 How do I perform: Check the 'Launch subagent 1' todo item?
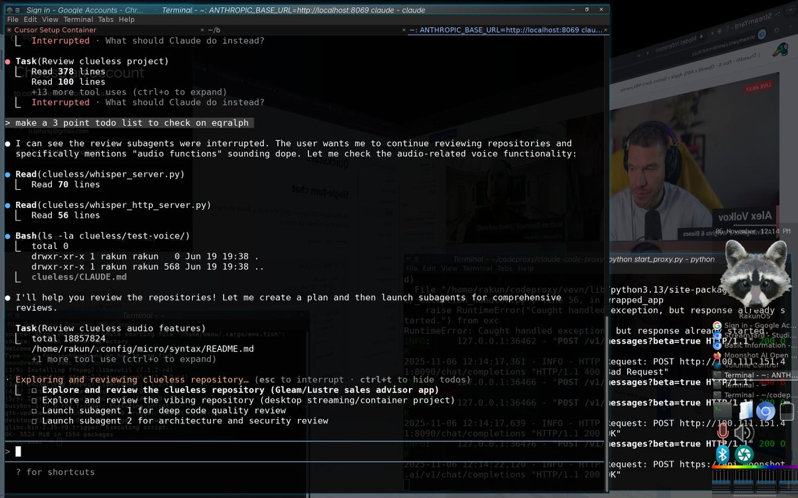(35, 410)
